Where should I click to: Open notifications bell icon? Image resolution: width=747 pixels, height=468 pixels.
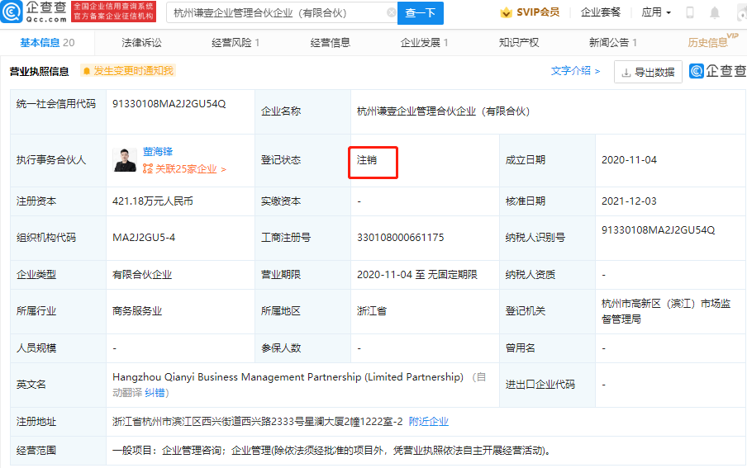[714, 13]
